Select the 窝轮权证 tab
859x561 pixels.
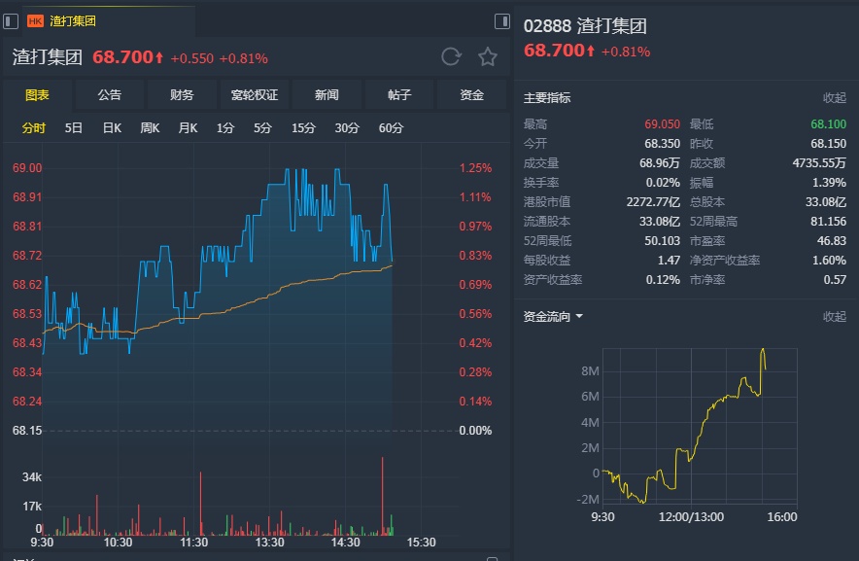coord(255,95)
